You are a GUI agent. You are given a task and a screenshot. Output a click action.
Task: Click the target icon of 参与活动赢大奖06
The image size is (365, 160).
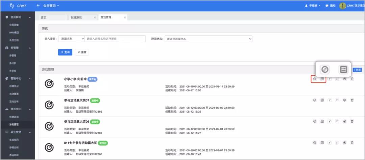49,126
